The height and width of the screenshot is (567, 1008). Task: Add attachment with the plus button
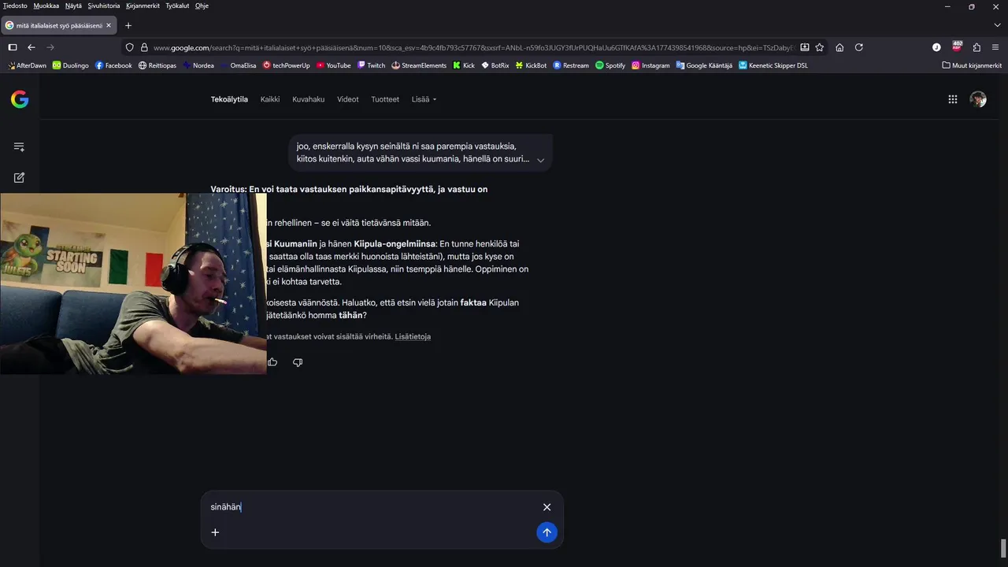click(215, 532)
